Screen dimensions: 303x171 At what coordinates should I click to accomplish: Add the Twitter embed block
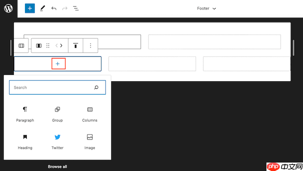point(57,142)
